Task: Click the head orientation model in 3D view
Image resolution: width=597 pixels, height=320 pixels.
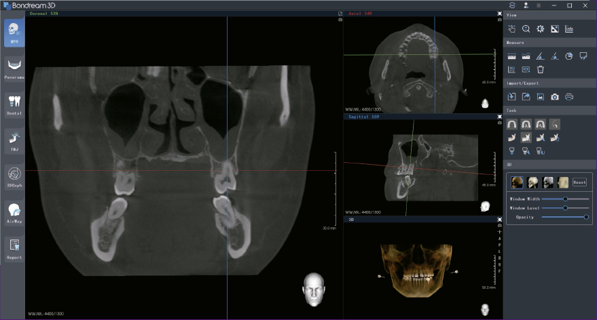Action: coord(485,310)
